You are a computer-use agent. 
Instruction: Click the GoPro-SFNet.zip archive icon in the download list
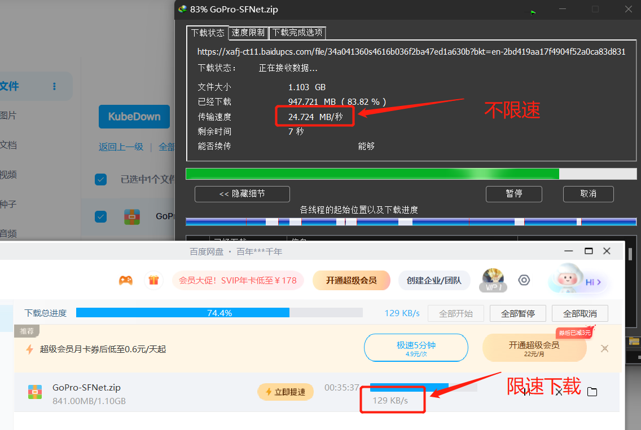pyautogui.click(x=35, y=392)
